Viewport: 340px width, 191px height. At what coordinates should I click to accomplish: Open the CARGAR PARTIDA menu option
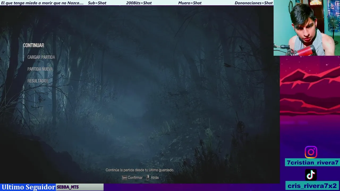click(41, 57)
